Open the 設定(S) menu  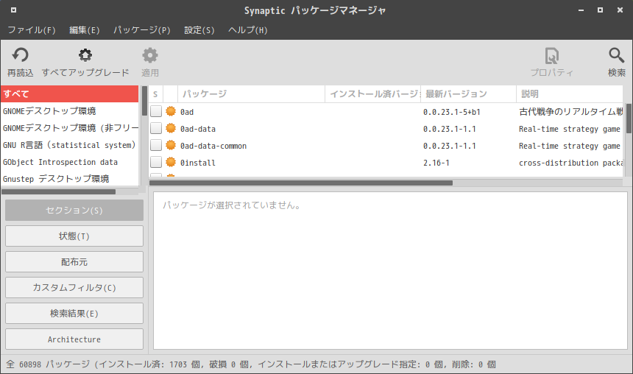[x=199, y=30]
